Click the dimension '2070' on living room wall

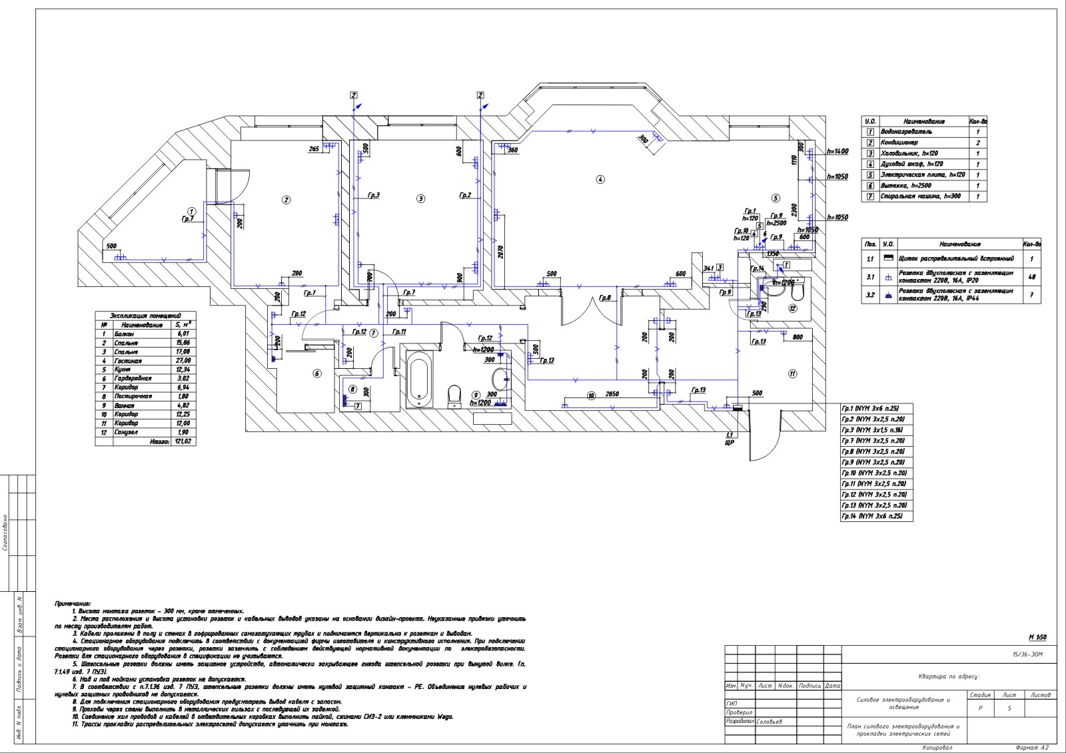[500, 252]
